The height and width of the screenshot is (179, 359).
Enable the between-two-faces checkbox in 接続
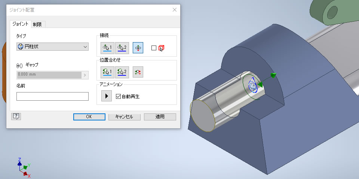[x=154, y=48]
